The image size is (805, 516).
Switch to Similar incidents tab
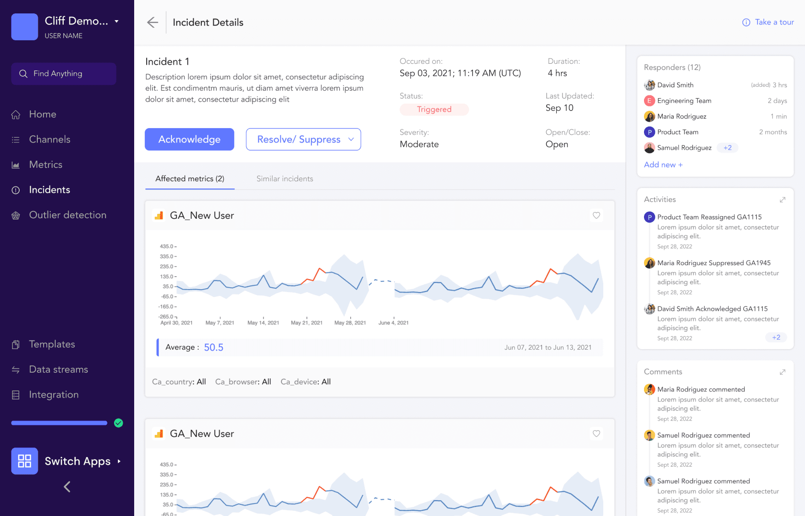pos(285,178)
